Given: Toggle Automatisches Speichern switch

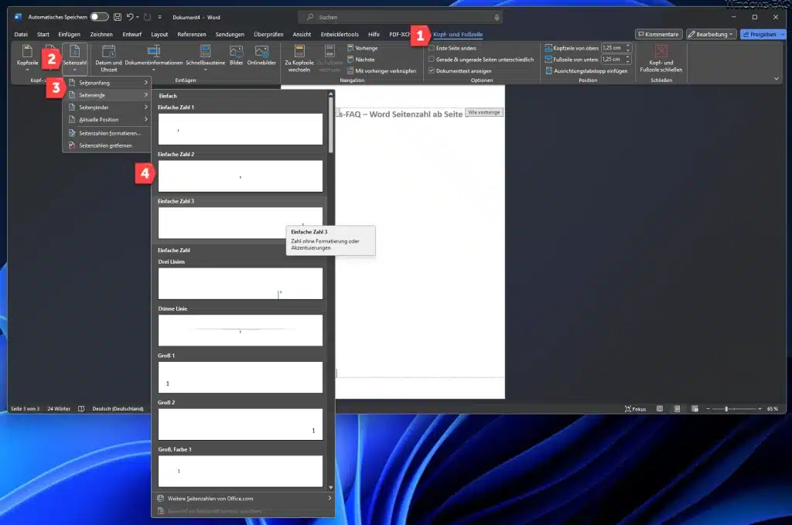Looking at the screenshot, I should tap(99, 17).
